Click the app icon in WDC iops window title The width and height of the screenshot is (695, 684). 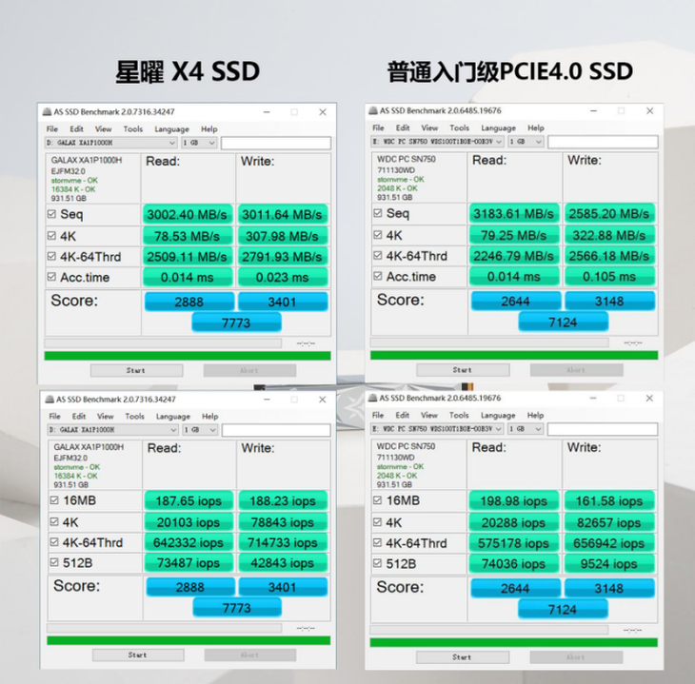click(x=372, y=398)
